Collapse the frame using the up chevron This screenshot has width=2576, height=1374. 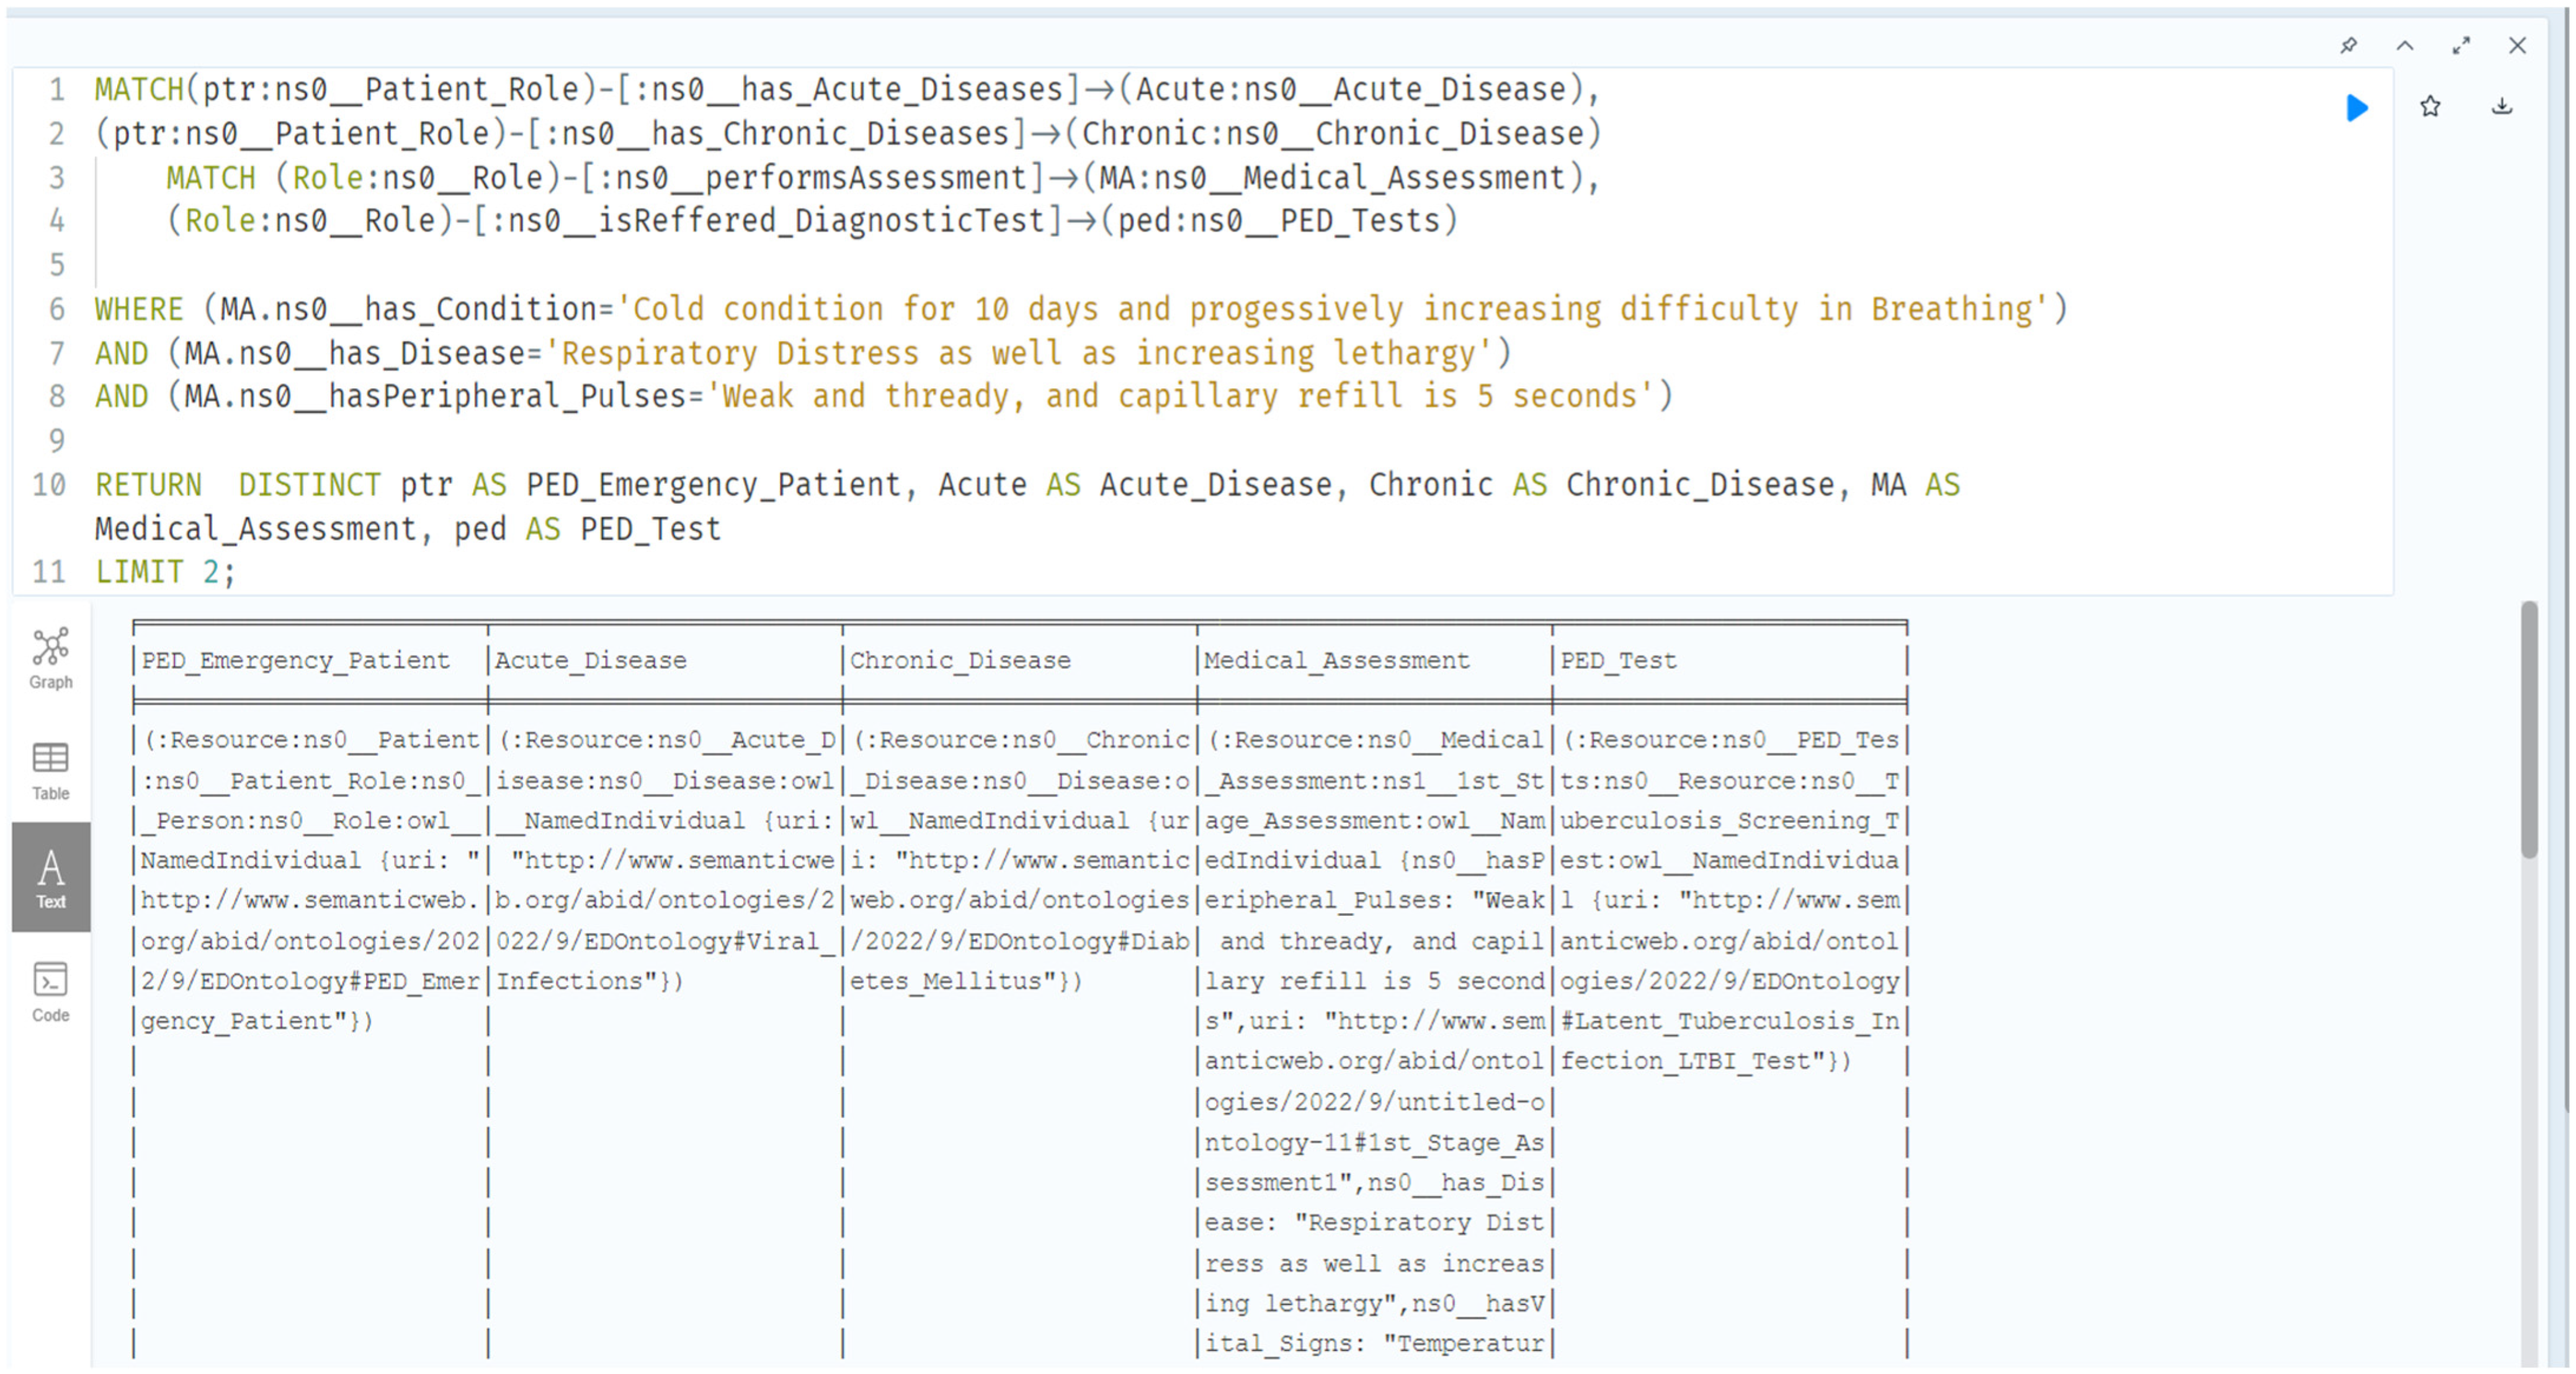tap(2405, 46)
